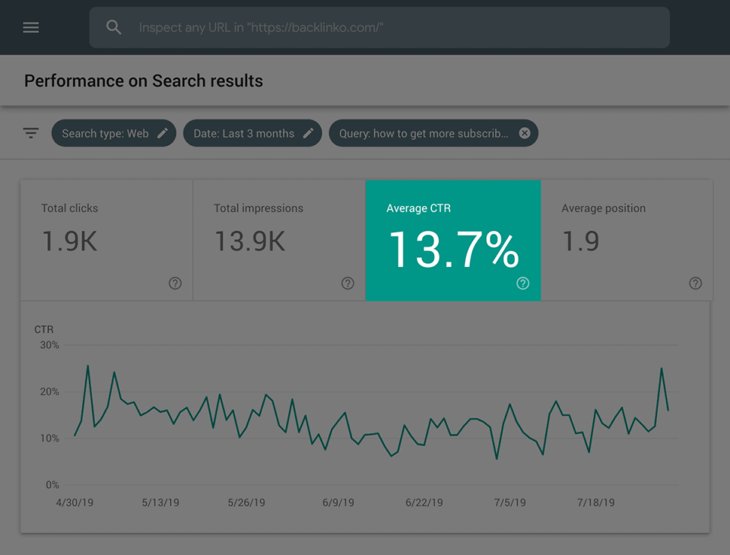Open the Search type: Web filter chip

[x=106, y=133]
